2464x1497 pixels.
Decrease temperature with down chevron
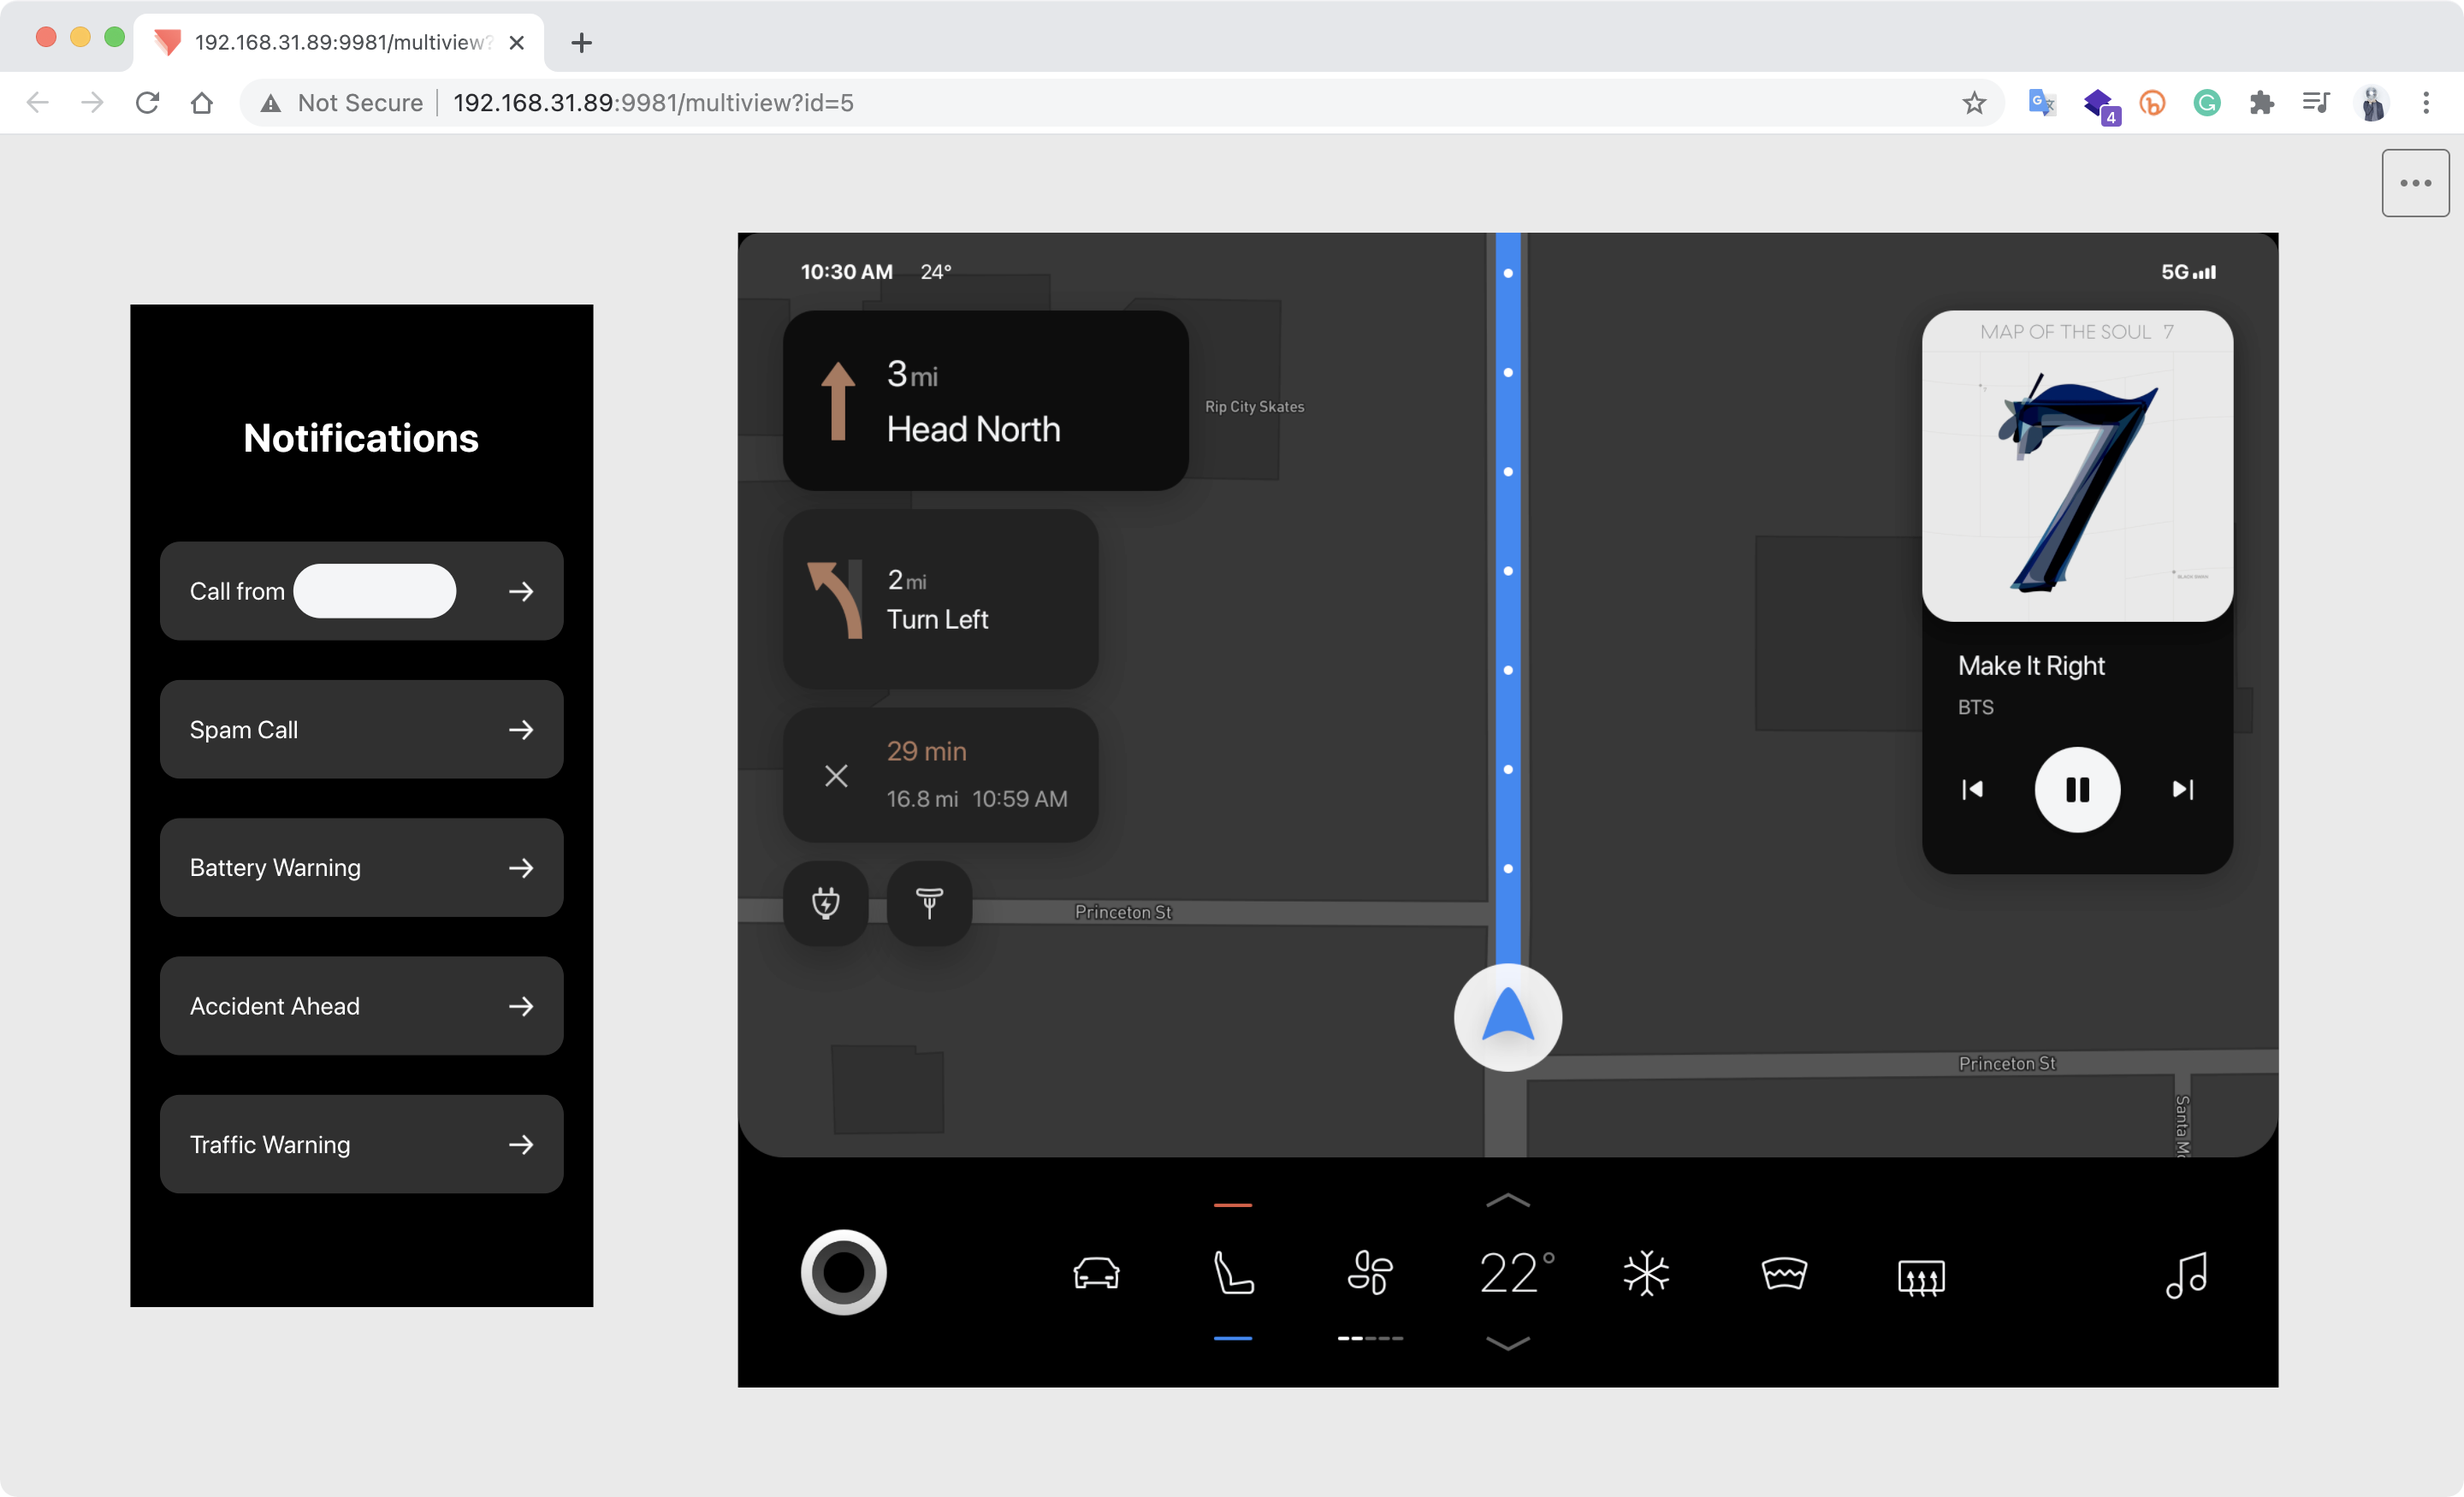coord(1508,1343)
